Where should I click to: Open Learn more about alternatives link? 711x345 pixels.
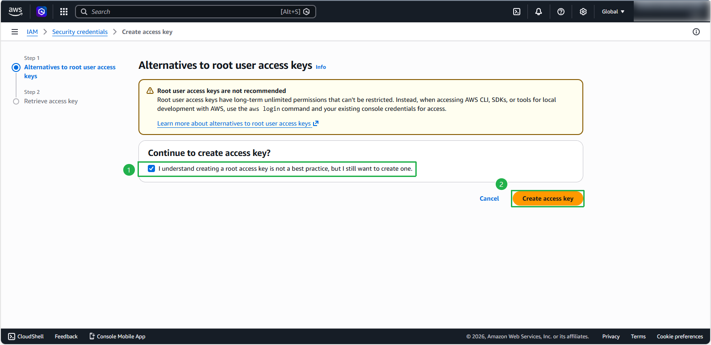(234, 123)
